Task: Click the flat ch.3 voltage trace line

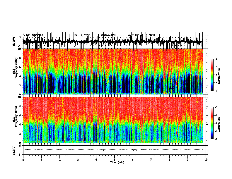Action: click(x=113, y=150)
